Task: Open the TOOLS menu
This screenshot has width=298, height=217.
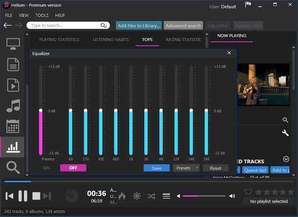Action: (42, 15)
